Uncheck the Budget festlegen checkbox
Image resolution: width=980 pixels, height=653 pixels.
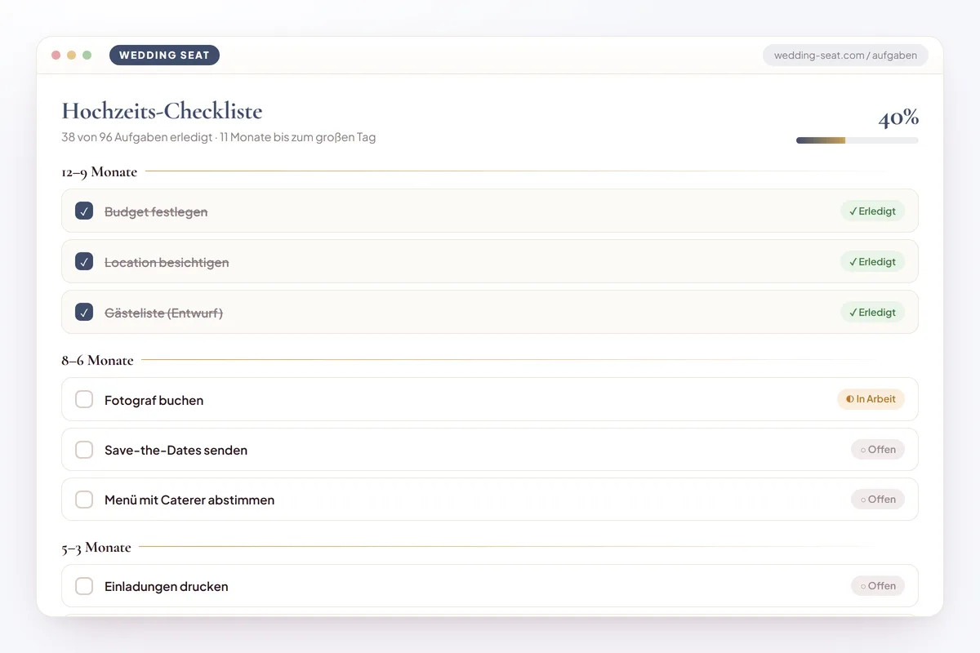click(84, 211)
